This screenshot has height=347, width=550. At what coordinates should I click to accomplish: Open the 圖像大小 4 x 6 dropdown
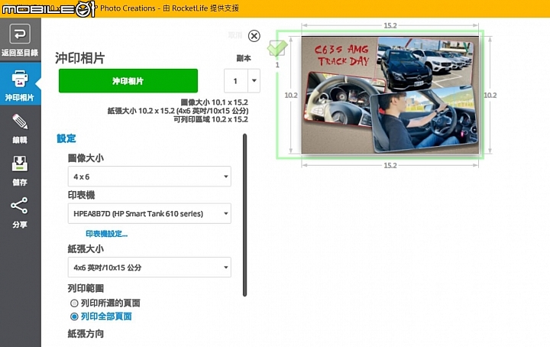tap(150, 177)
